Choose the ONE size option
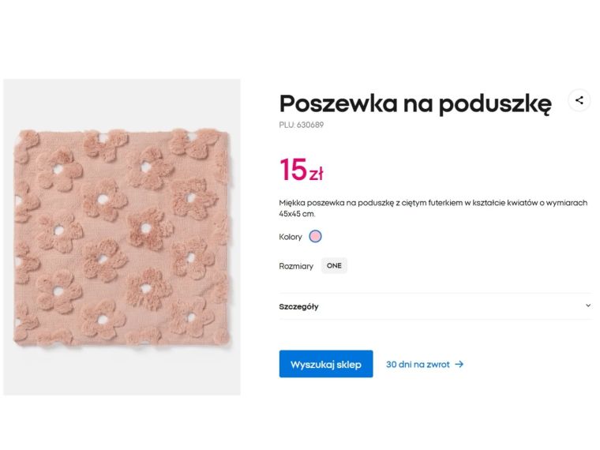 coord(334,266)
